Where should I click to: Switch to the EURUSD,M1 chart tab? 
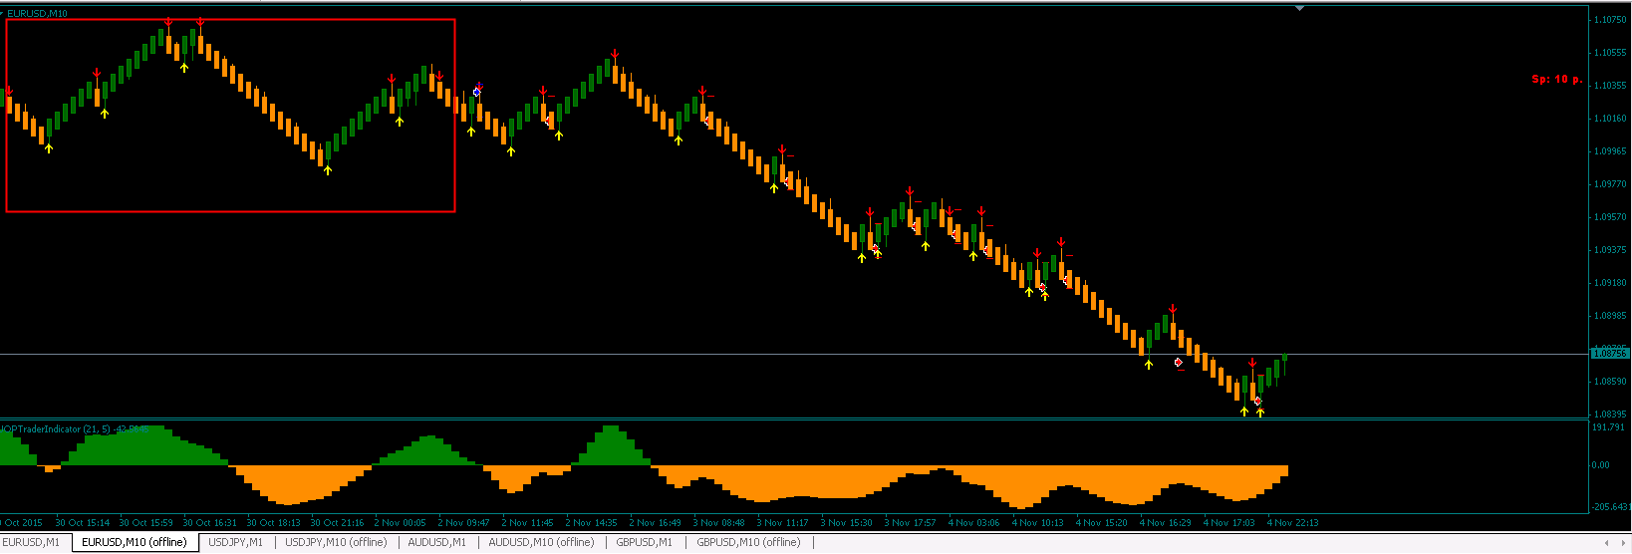click(x=33, y=543)
